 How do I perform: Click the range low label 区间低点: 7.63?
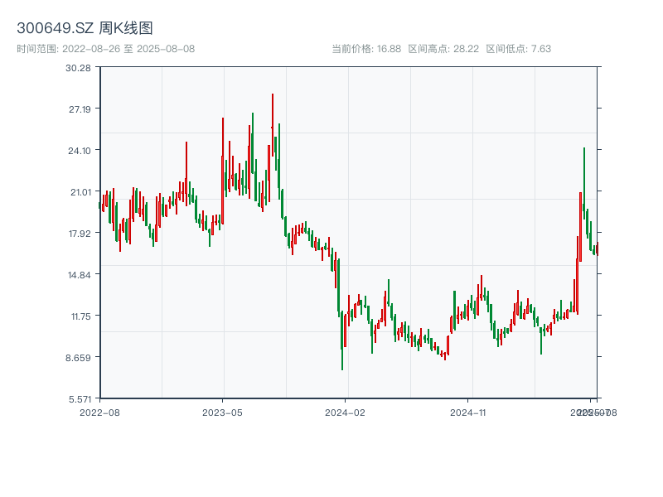click(519, 49)
